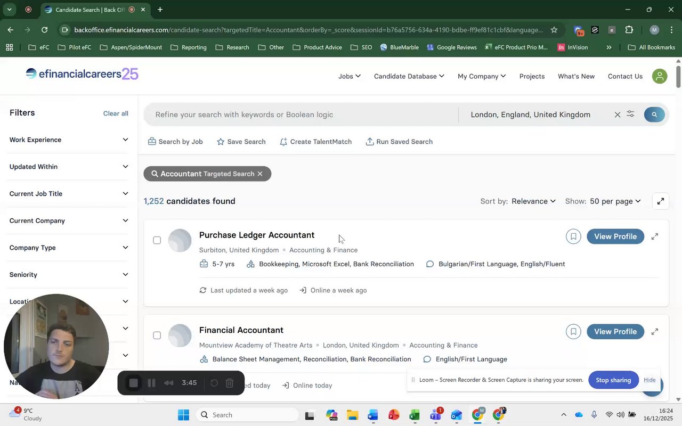The height and width of the screenshot is (426, 682).
Task: Toggle full-width results view icon
Action: click(x=661, y=201)
